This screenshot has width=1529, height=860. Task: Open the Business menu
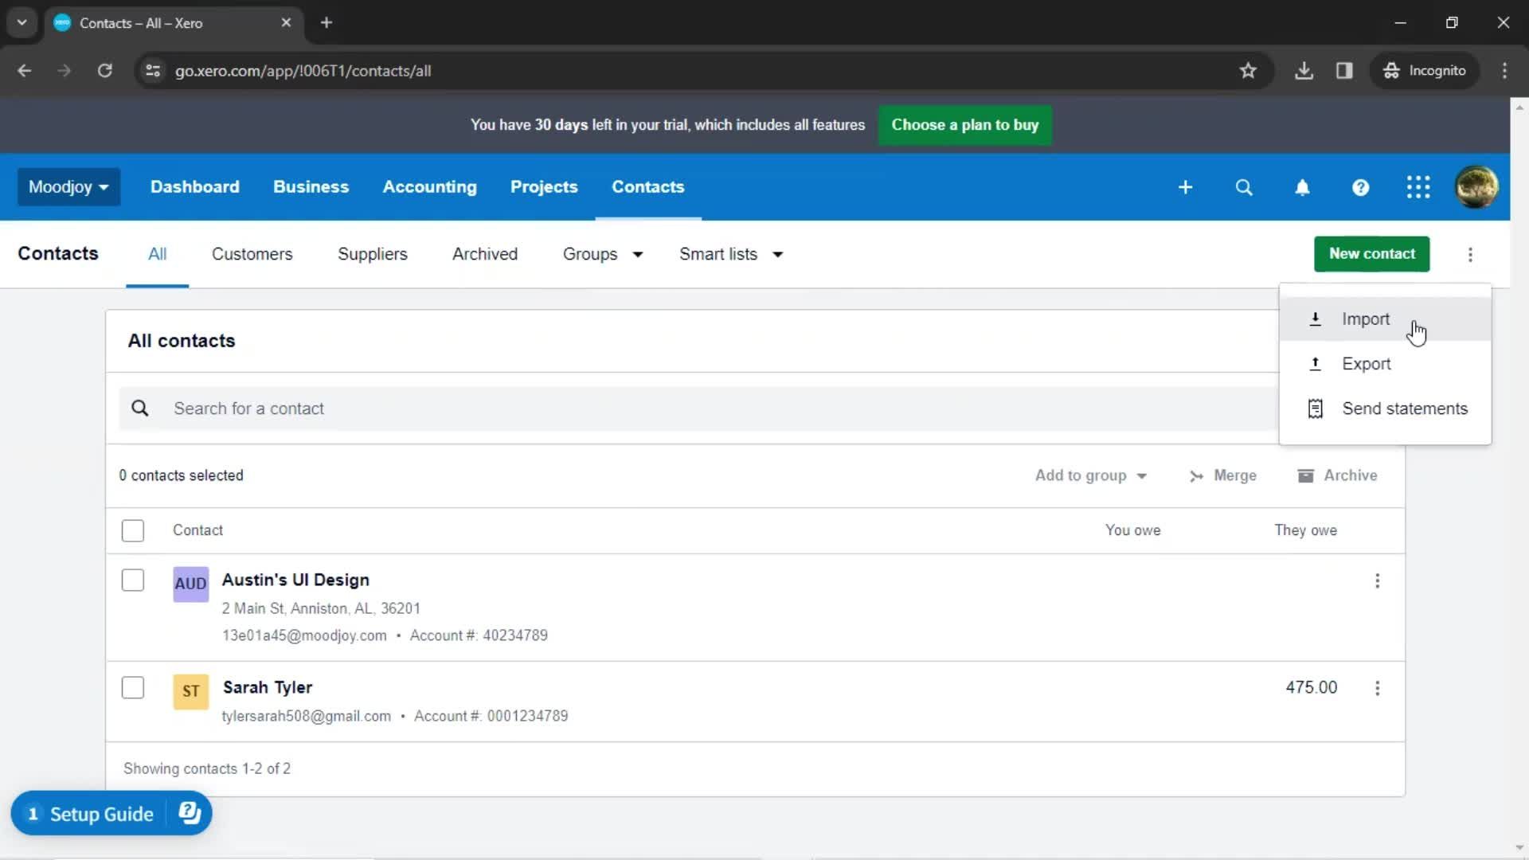tap(311, 187)
